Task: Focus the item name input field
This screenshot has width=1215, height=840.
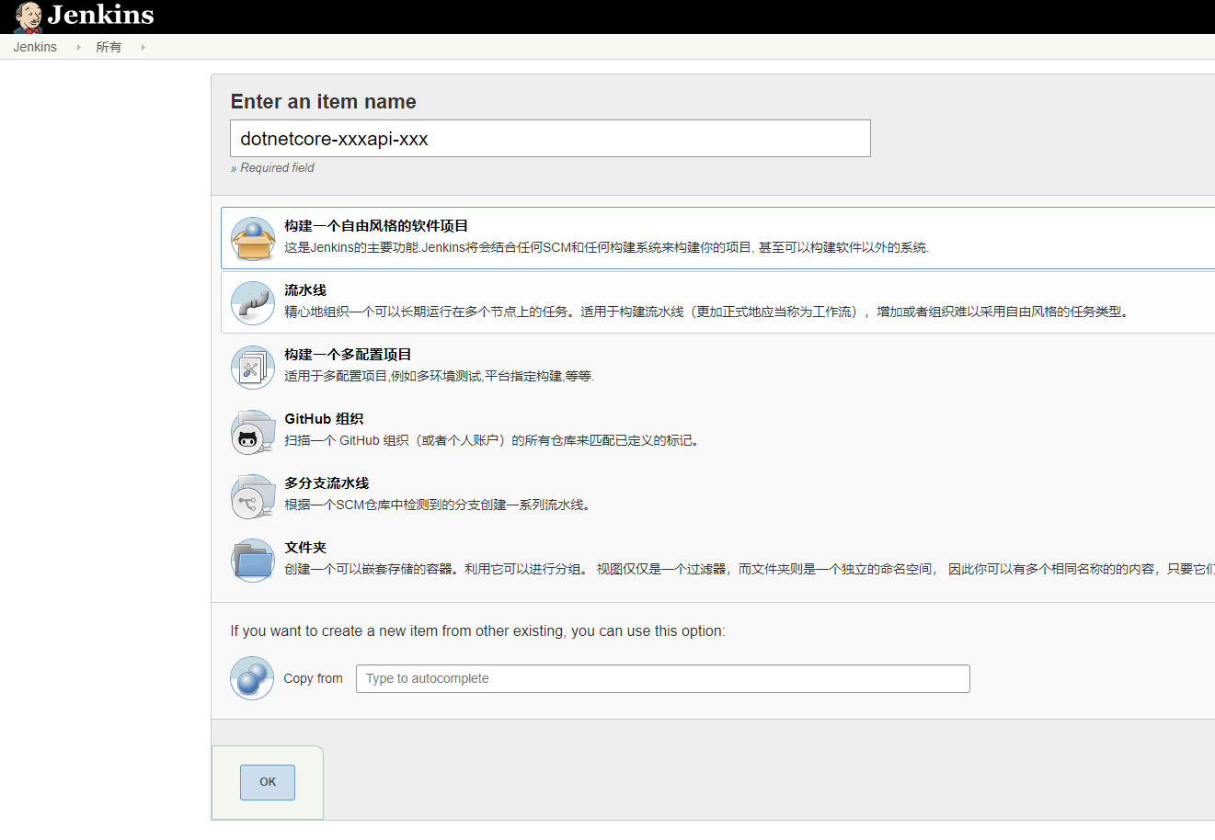Action: 550,139
